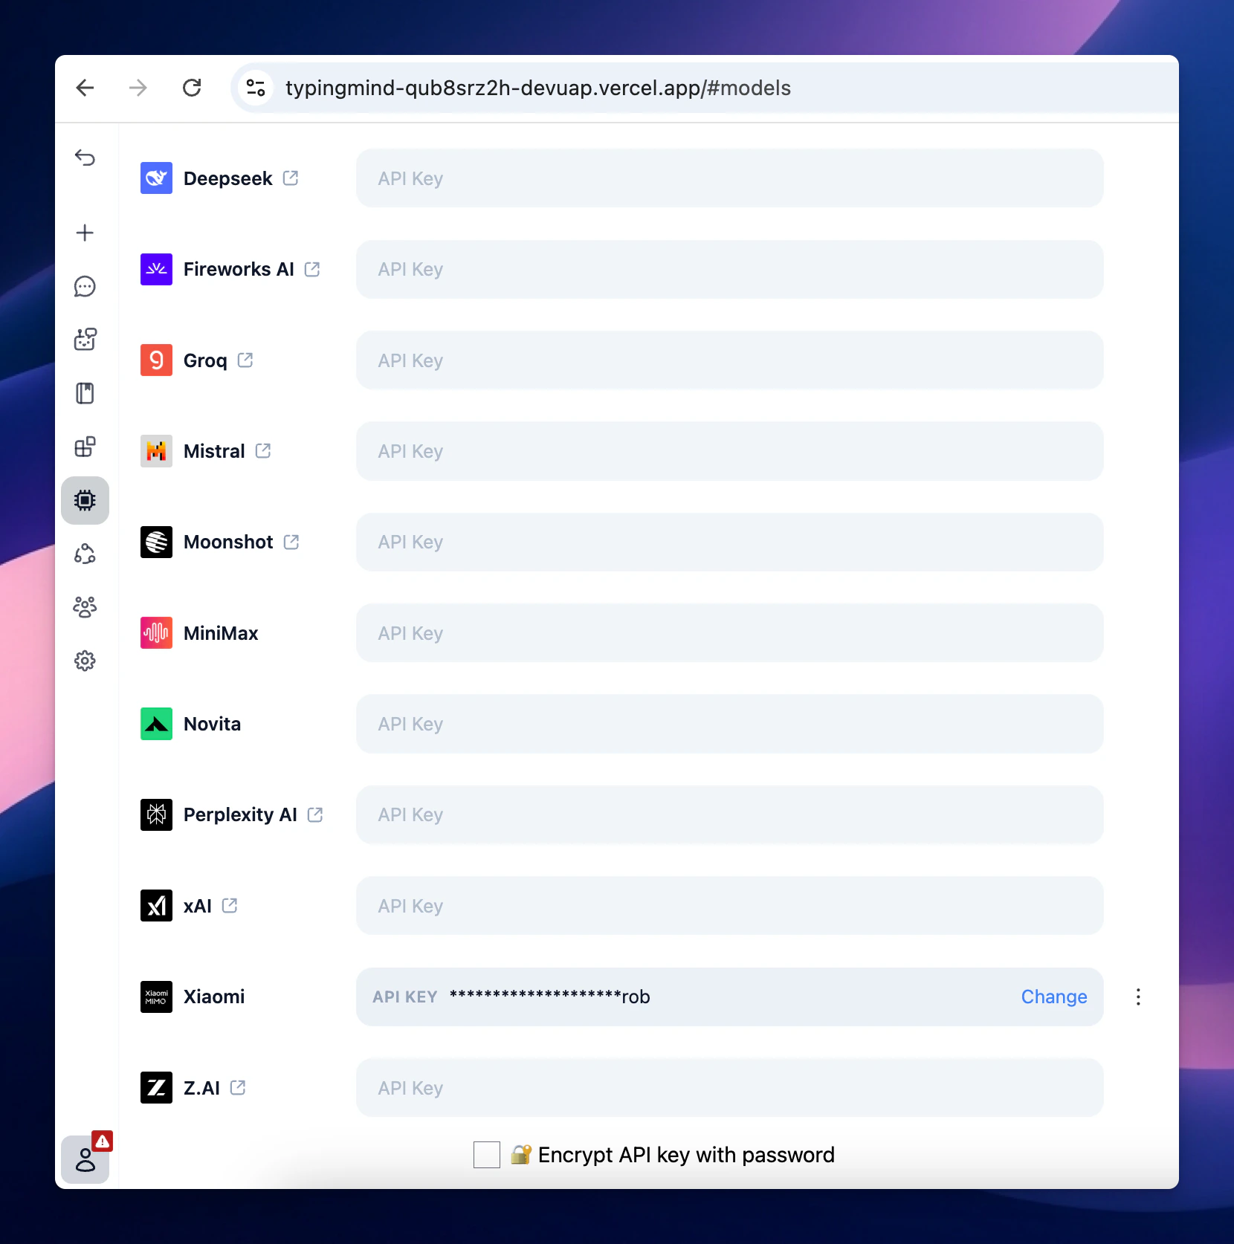Focus the Moonshot API Key field

click(x=729, y=542)
